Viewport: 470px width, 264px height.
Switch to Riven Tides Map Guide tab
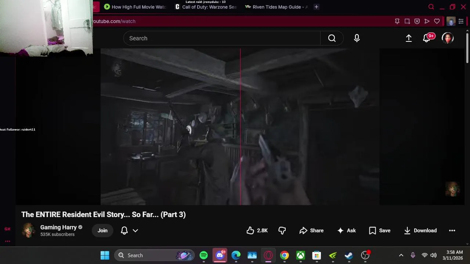click(x=276, y=7)
